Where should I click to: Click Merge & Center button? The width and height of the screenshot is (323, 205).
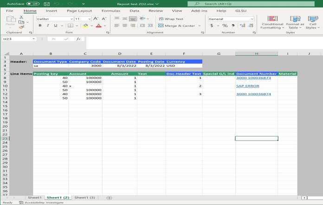177,26
